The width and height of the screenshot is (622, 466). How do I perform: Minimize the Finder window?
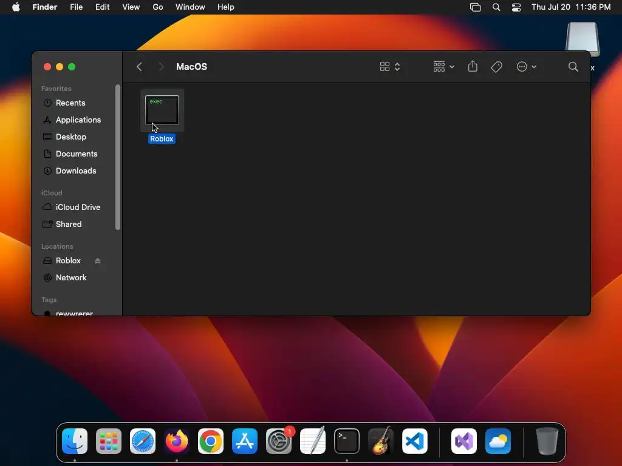click(60, 67)
